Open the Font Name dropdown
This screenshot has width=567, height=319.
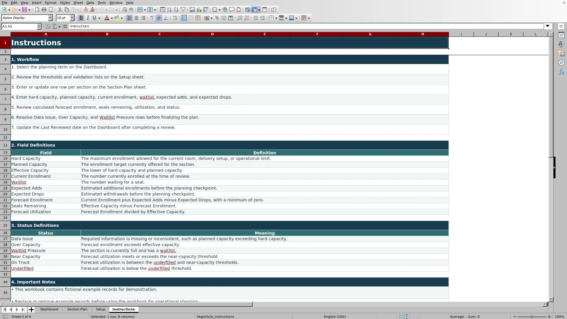pos(50,18)
